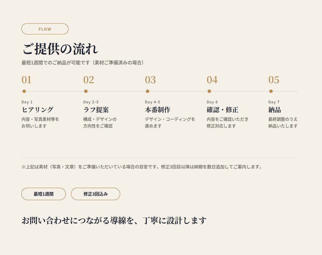
Task: Click the step number 02
Action: [x=89, y=80]
